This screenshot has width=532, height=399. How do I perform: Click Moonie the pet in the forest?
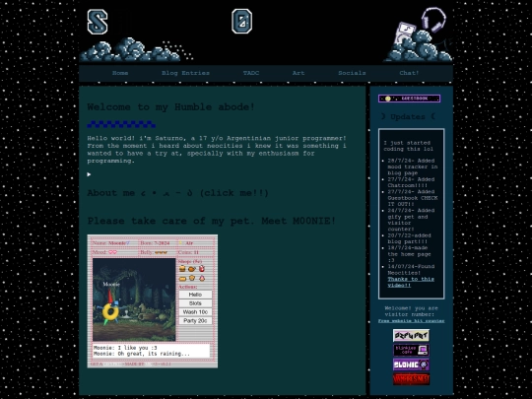click(x=110, y=310)
